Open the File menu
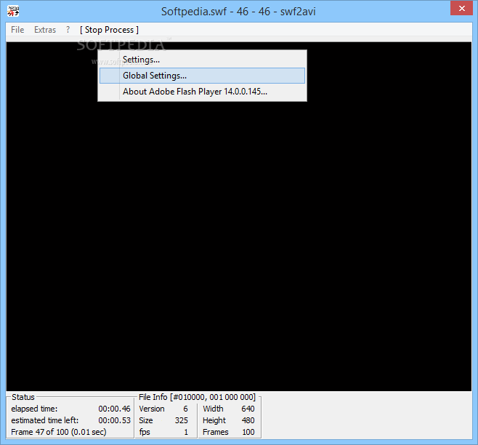The width and height of the screenshot is (478, 445). point(17,30)
